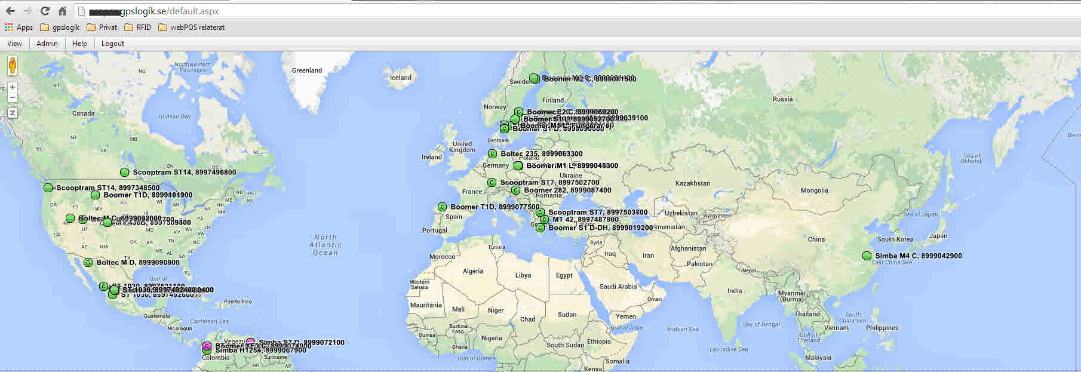The width and height of the screenshot is (1081, 372).
Task: Click the 'Boomer 282, 8999087400' label
Action: (x=567, y=190)
